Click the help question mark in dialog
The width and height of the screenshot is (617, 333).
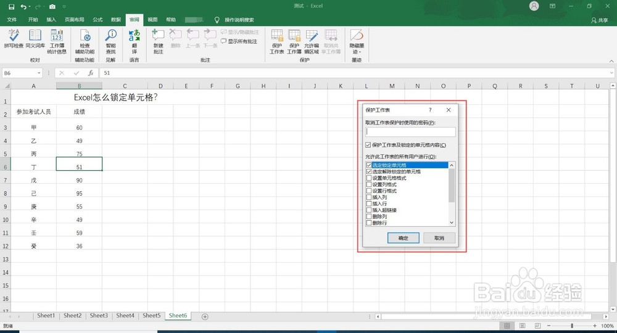pyautogui.click(x=430, y=110)
